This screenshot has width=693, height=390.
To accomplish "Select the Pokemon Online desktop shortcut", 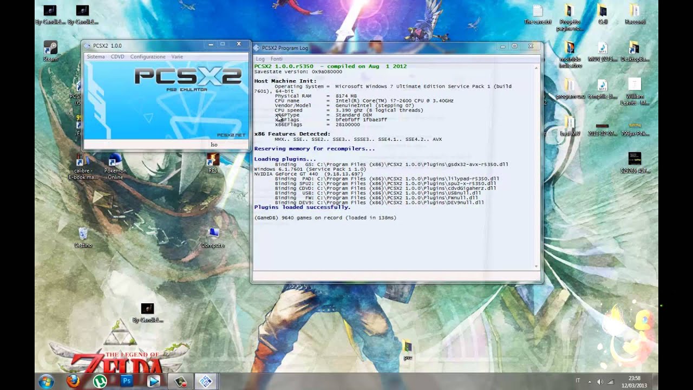I will (x=115, y=167).
